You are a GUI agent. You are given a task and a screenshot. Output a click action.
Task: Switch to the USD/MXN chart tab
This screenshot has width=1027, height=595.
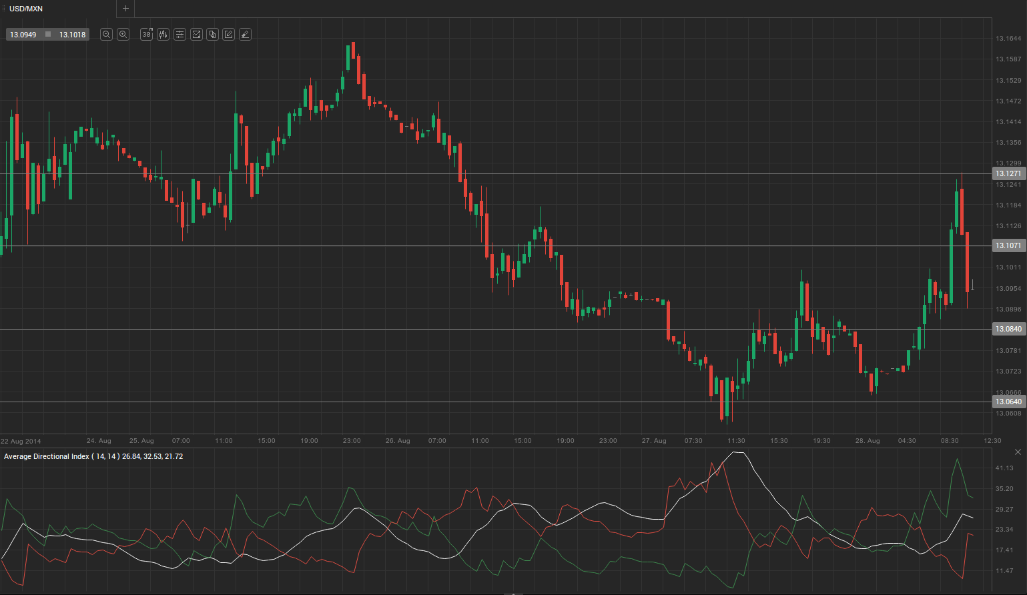pyautogui.click(x=26, y=9)
